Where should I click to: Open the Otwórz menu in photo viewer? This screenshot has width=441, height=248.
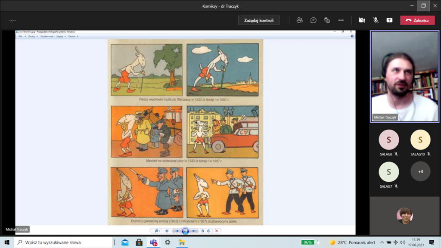click(71, 36)
